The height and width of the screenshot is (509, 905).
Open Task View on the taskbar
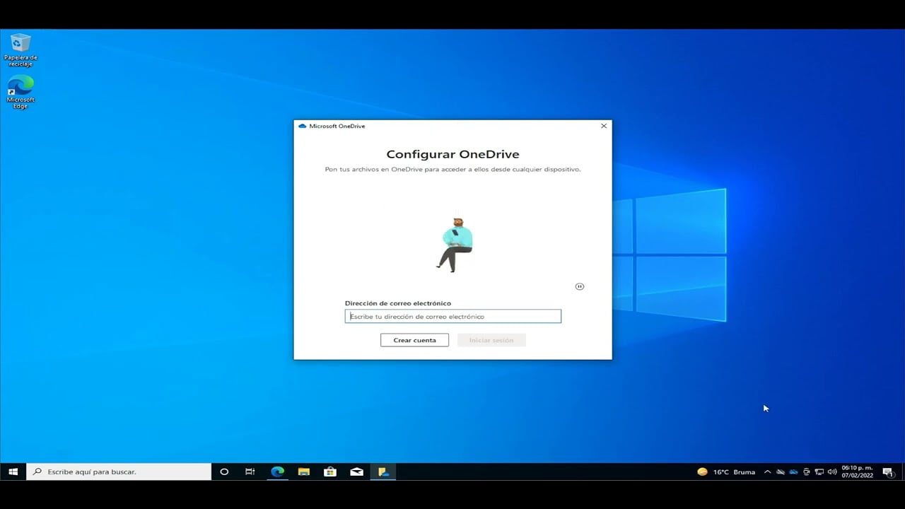pos(250,472)
